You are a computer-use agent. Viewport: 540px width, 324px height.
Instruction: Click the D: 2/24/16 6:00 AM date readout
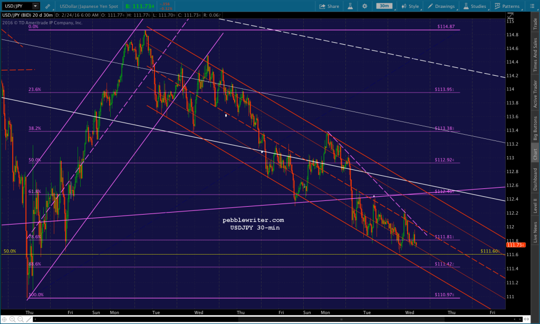point(77,15)
